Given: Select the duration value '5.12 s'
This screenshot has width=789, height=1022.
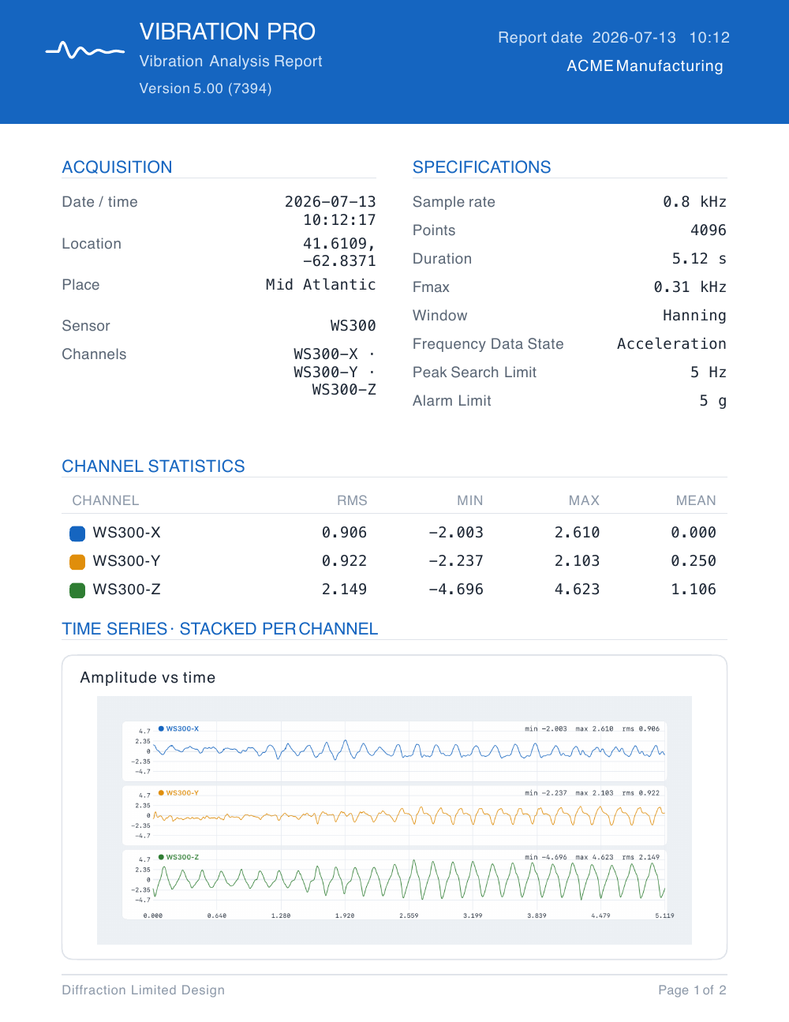Looking at the screenshot, I should 699,259.
